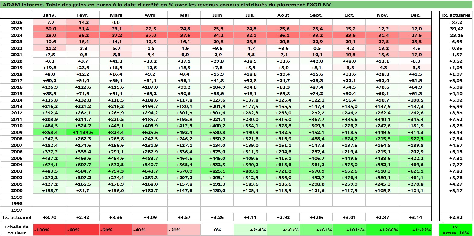The height and width of the screenshot is (236, 474).
Task: Click the cell showing -37,6
Action: (184, 35)
